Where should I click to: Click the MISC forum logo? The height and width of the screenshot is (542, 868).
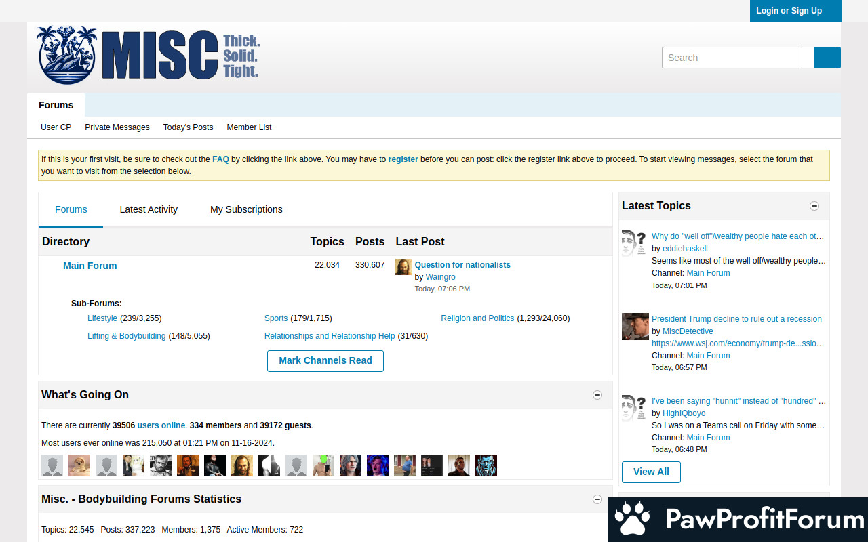click(148, 56)
